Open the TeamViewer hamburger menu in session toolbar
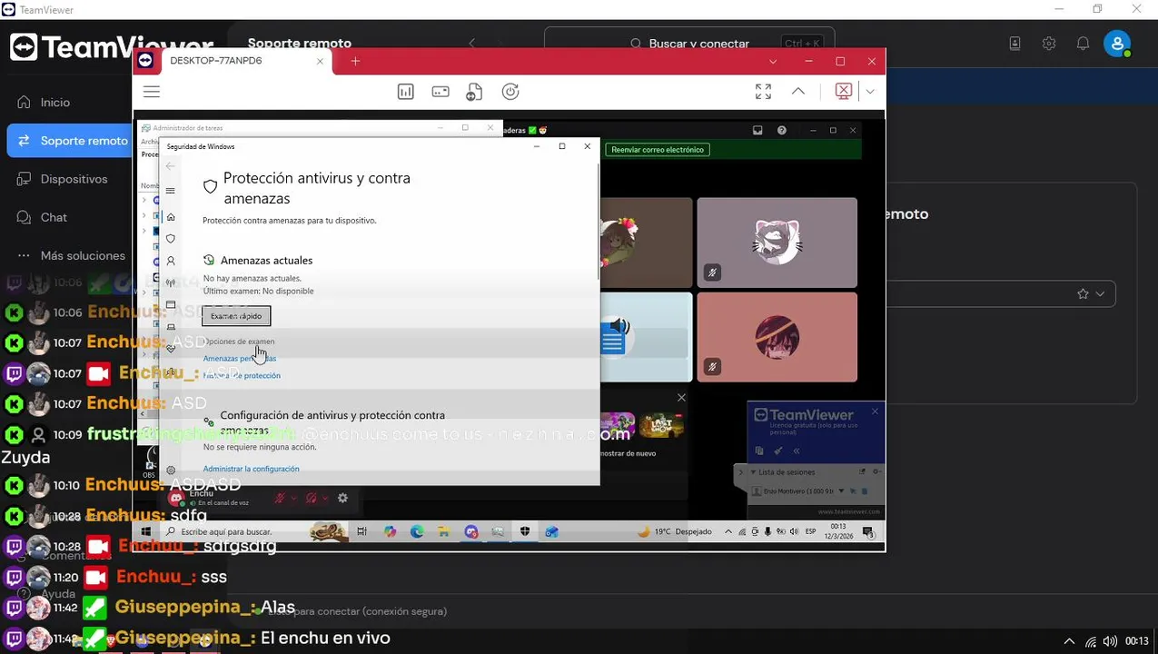1158x654 pixels. [x=152, y=92]
